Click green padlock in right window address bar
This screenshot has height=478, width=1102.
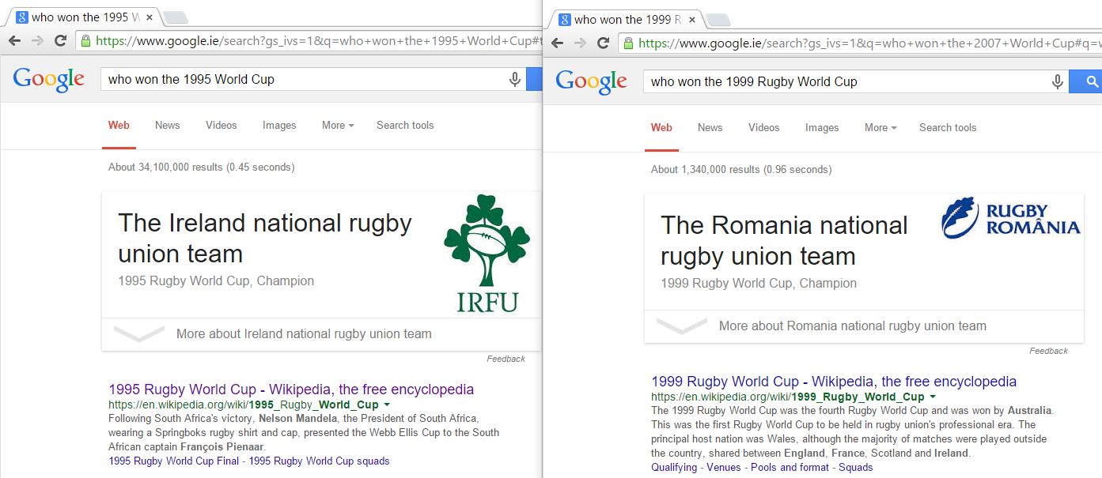pos(628,43)
